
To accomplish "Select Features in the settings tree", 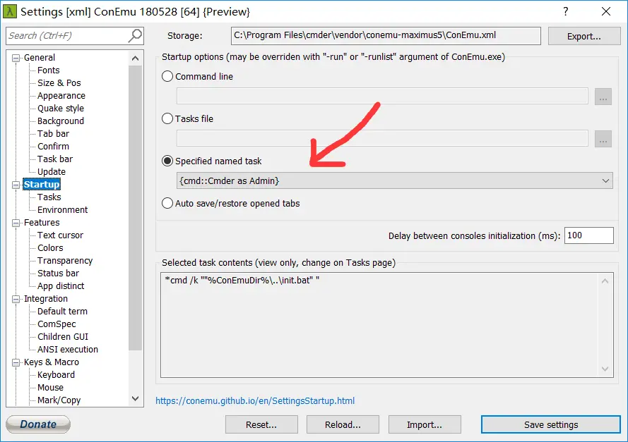I will pos(42,223).
